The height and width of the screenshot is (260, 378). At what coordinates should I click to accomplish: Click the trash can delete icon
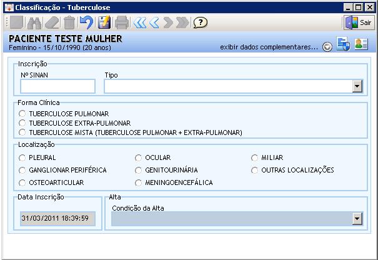coord(69,22)
